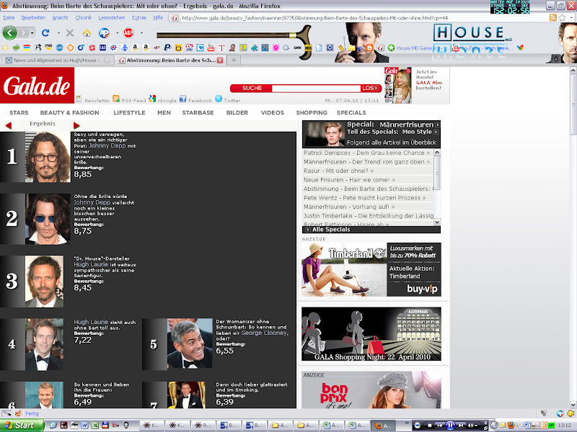Open the Windows Start button
The height and width of the screenshot is (432, 577).
click(22, 426)
